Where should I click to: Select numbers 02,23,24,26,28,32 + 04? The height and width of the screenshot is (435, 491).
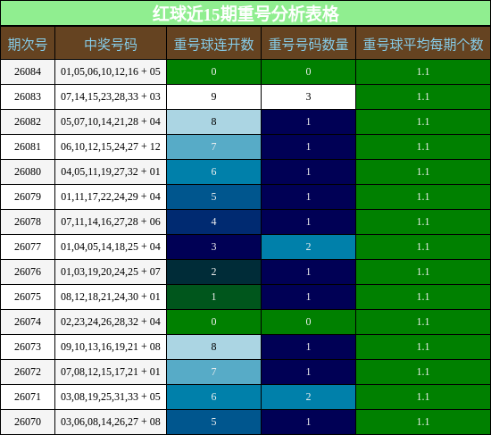[x=111, y=322]
